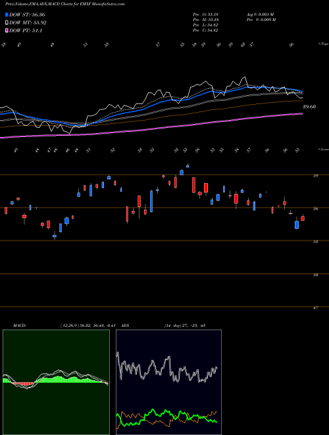Open the dark blue ADX indicator panel

[x=168, y=382]
